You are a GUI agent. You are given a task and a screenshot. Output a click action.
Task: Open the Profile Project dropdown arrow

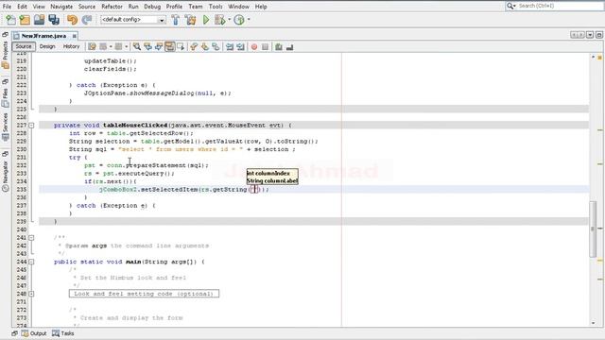pyautogui.click(x=249, y=20)
